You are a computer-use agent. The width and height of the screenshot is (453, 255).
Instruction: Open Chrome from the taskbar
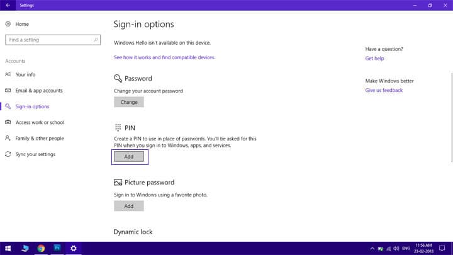pos(41,248)
